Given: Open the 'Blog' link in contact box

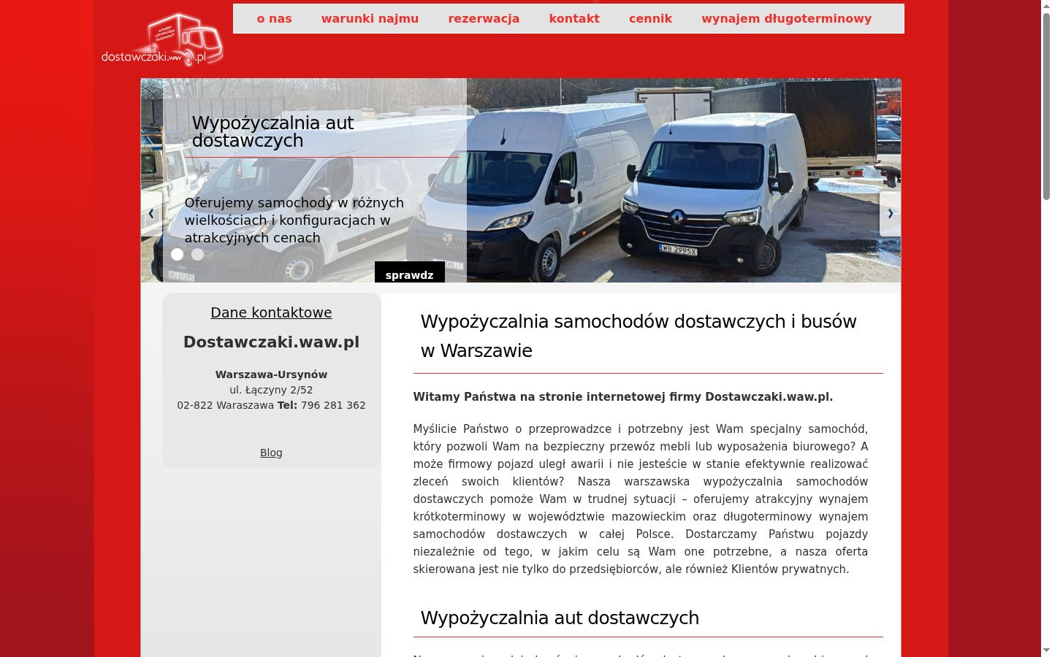Looking at the screenshot, I should tap(271, 453).
